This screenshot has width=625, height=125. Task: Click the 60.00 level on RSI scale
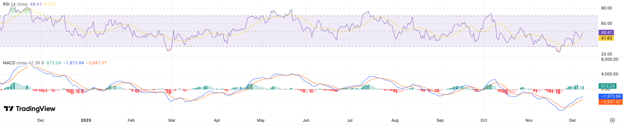607,23
